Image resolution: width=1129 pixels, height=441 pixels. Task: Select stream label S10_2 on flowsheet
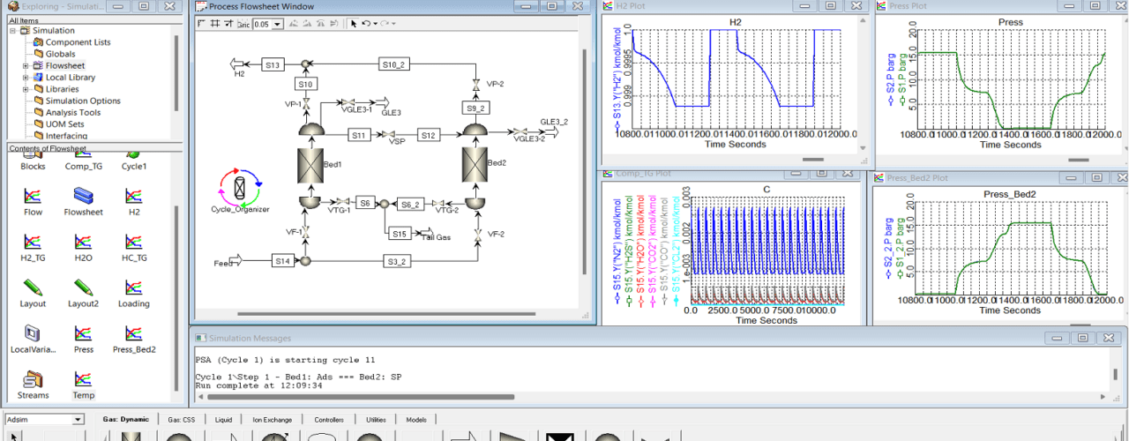coord(393,64)
